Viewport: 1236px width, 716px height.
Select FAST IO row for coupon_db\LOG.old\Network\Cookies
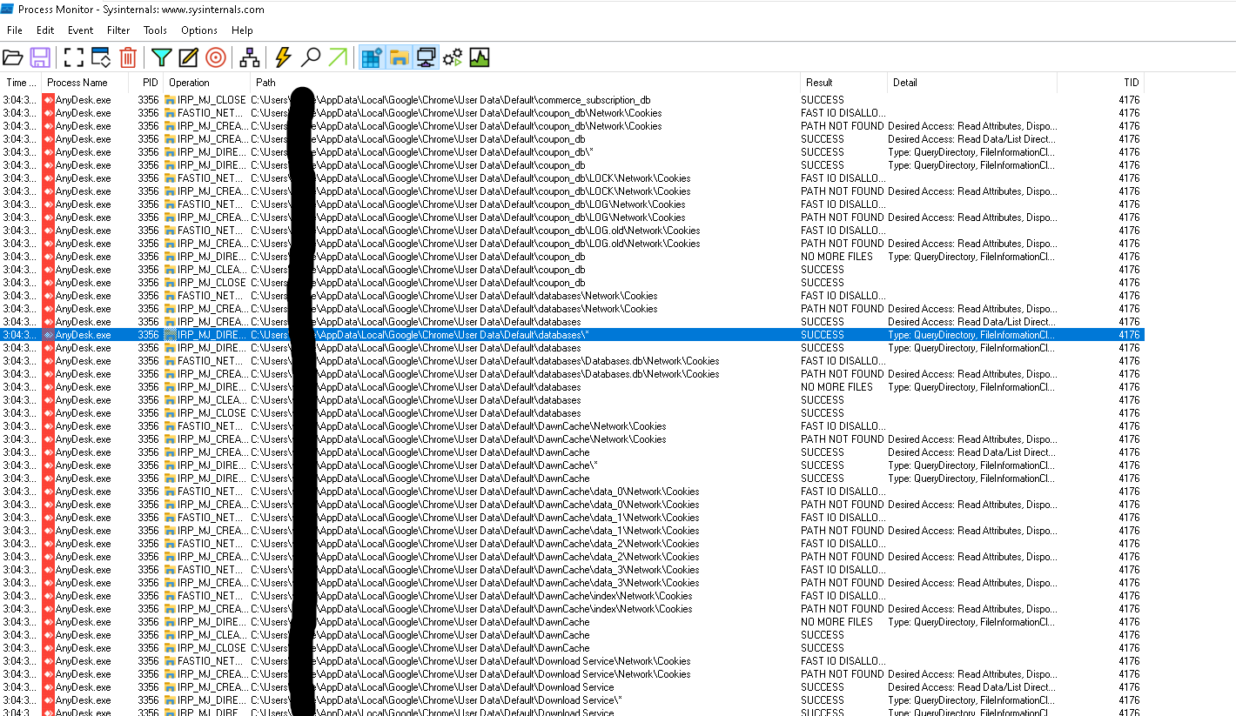click(572, 231)
